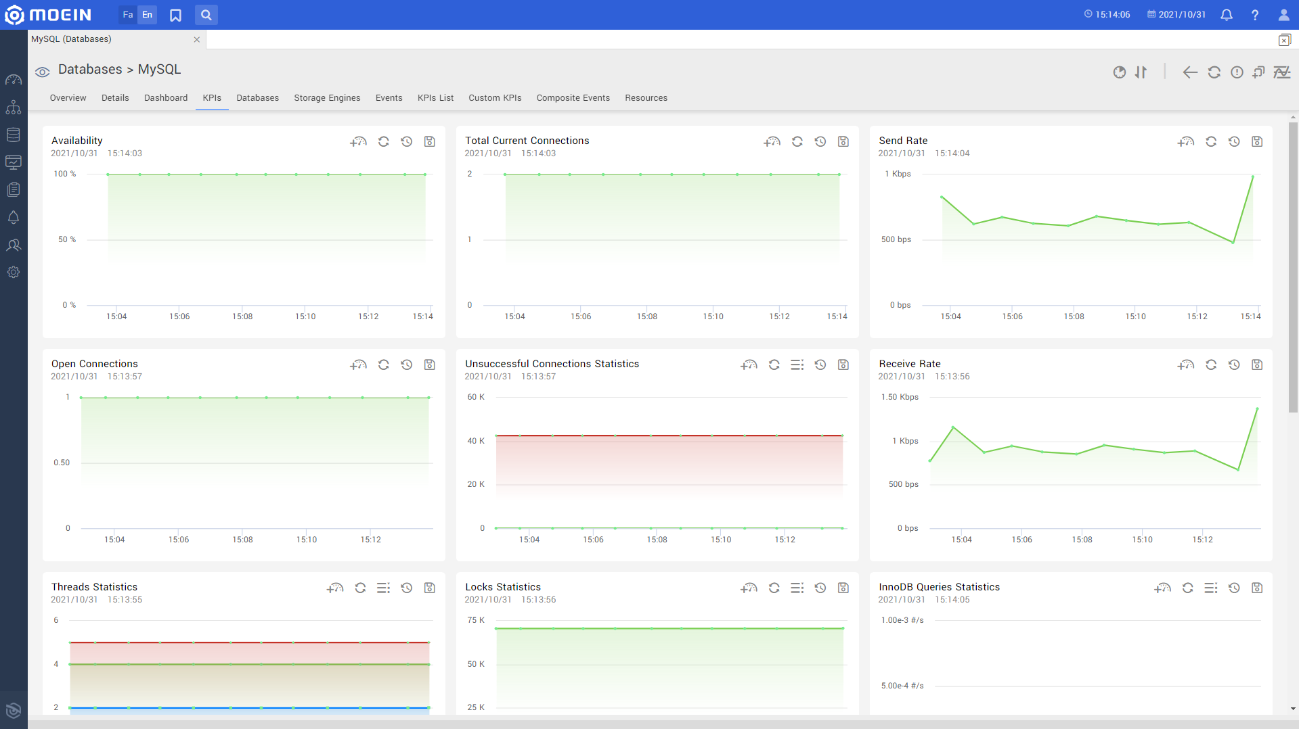Image resolution: width=1299 pixels, height=729 pixels.
Task: Refresh Total Current Connections chart
Action: (797, 141)
